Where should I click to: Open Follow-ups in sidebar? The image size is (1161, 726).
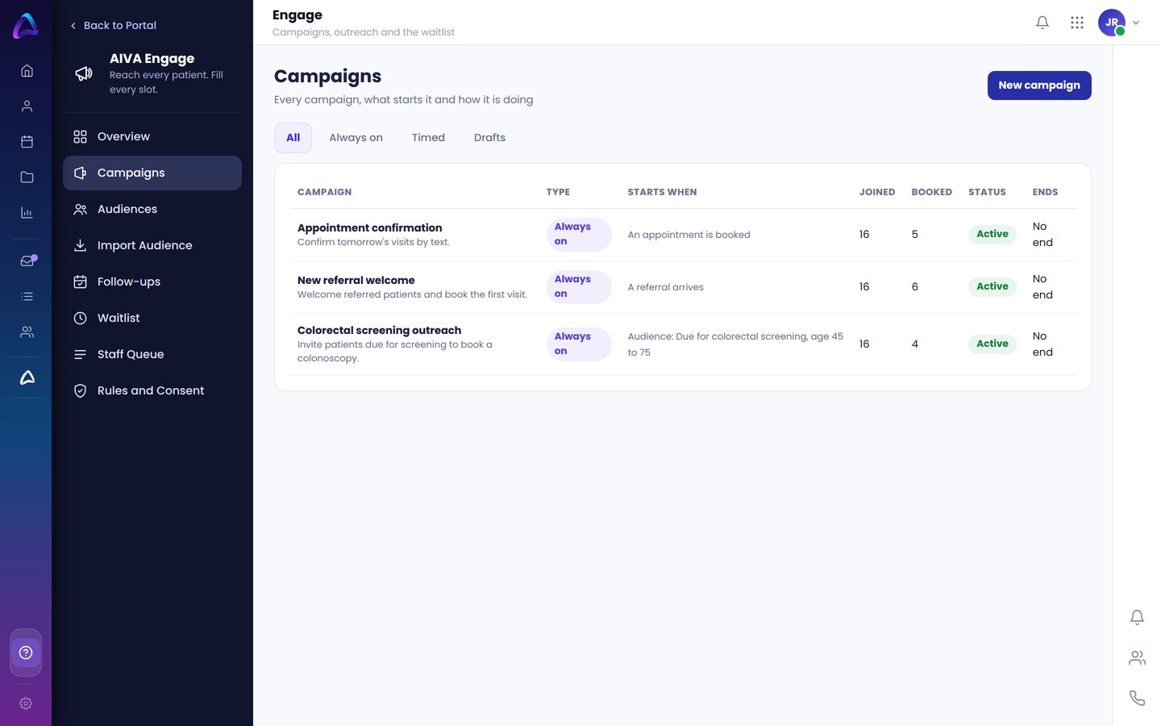click(152, 282)
